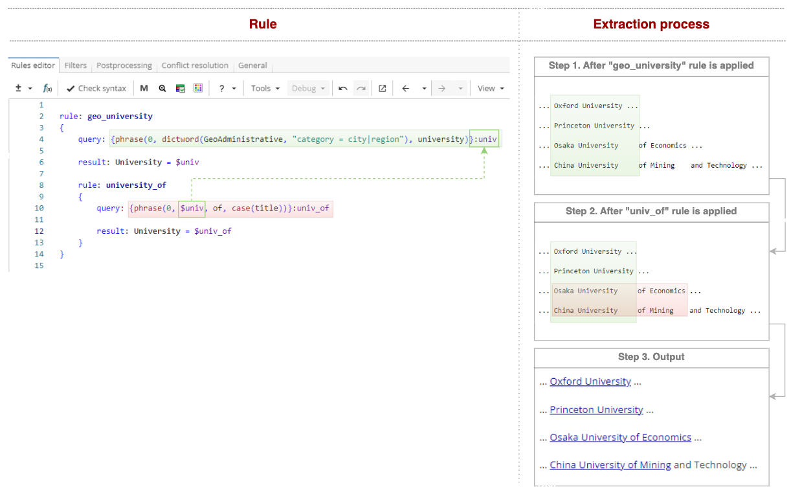Click the colored table highlighting icon
The image size is (802, 494).
(180, 88)
